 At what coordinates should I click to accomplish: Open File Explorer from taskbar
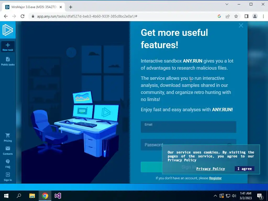click(x=32, y=196)
